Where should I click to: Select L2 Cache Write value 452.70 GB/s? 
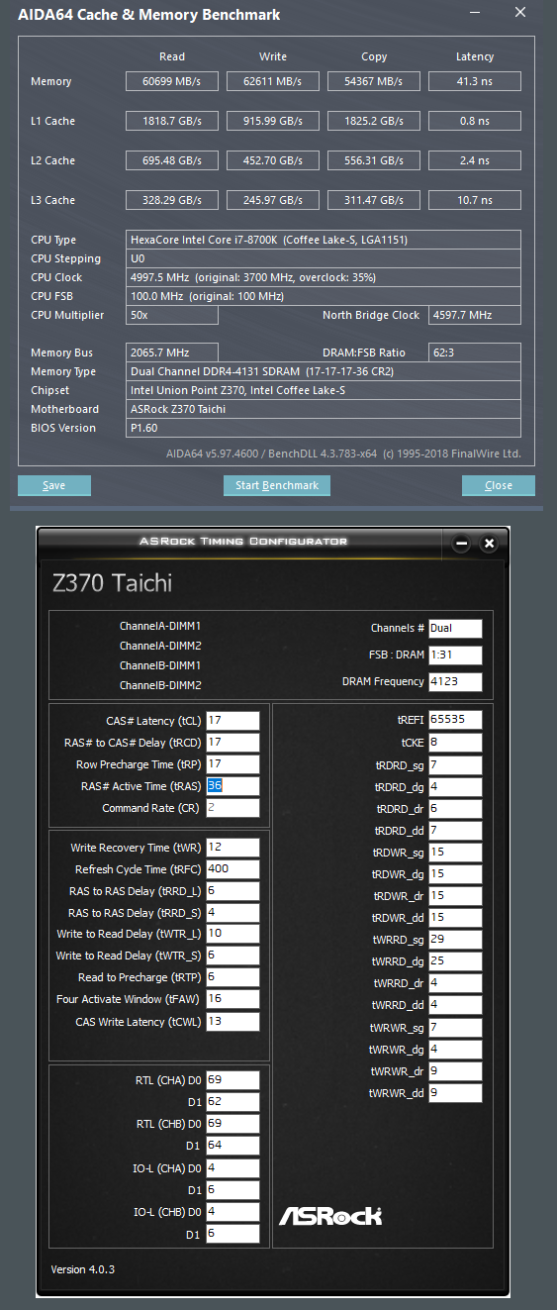point(273,160)
